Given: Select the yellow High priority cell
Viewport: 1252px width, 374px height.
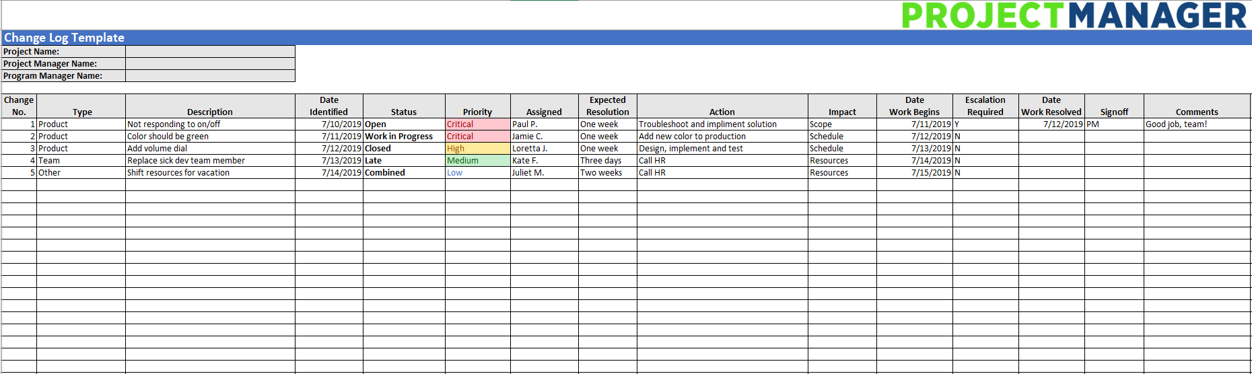Looking at the screenshot, I should pos(477,149).
